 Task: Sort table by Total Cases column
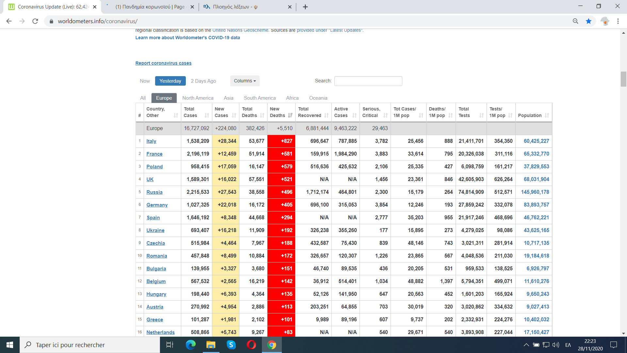pyautogui.click(x=196, y=112)
